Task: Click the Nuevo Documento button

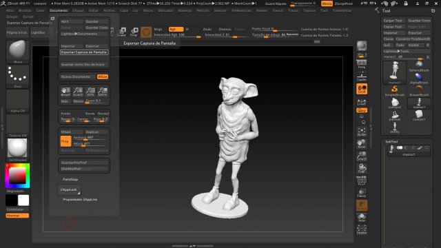Action: point(78,76)
